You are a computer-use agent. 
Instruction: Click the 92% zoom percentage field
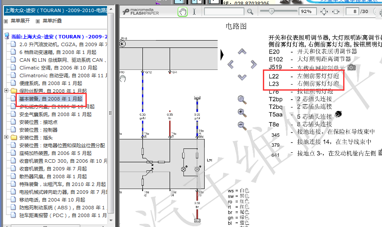307,12
